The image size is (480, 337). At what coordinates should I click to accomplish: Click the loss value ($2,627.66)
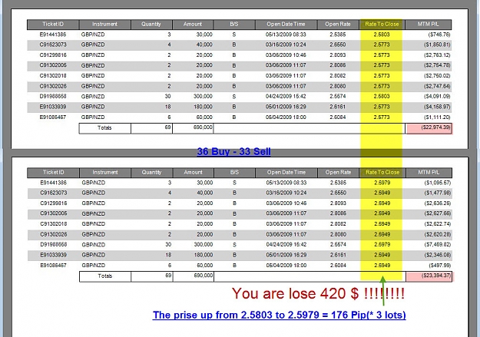click(438, 213)
